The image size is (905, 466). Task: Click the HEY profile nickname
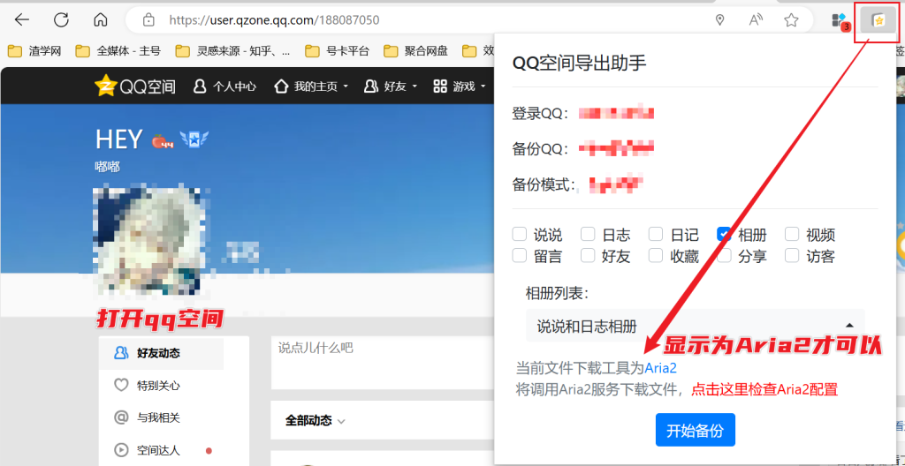click(119, 139)
